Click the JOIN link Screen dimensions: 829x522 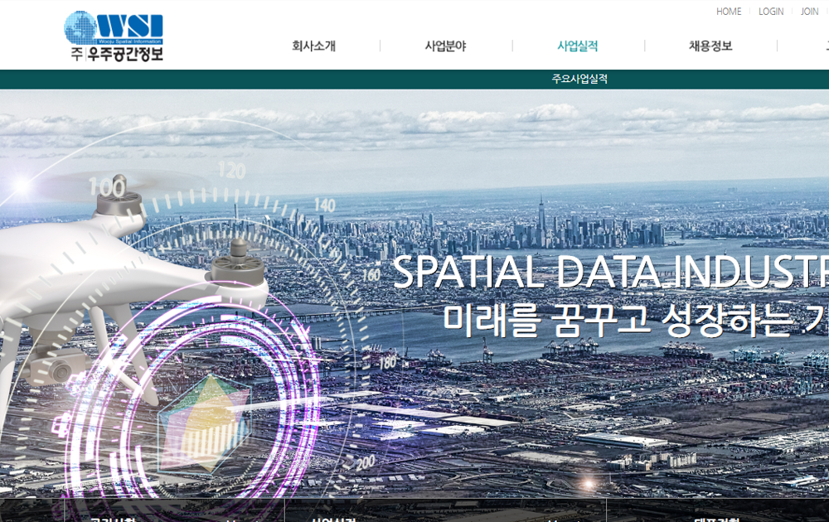pos(809,12)
